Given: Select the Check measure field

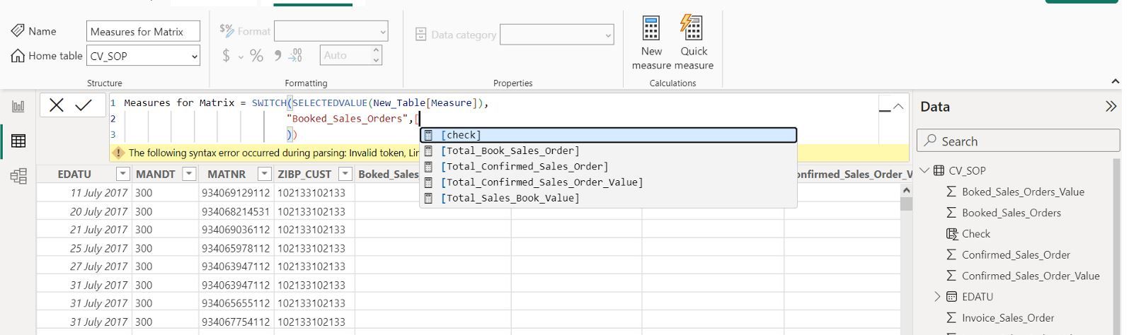Looking at the screenshot, I should [x=976, y=234].
